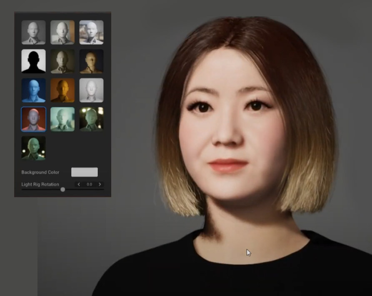Open the Background Color swatch
372x296 pixels.
click(85, 172)
